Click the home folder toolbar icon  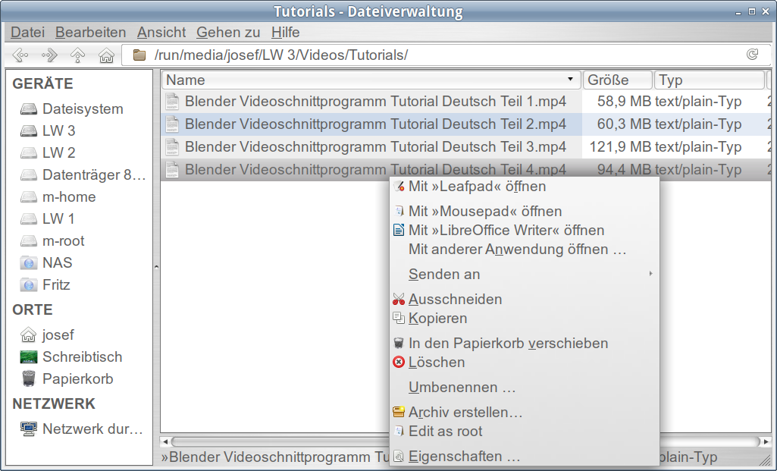pos(106,55)
